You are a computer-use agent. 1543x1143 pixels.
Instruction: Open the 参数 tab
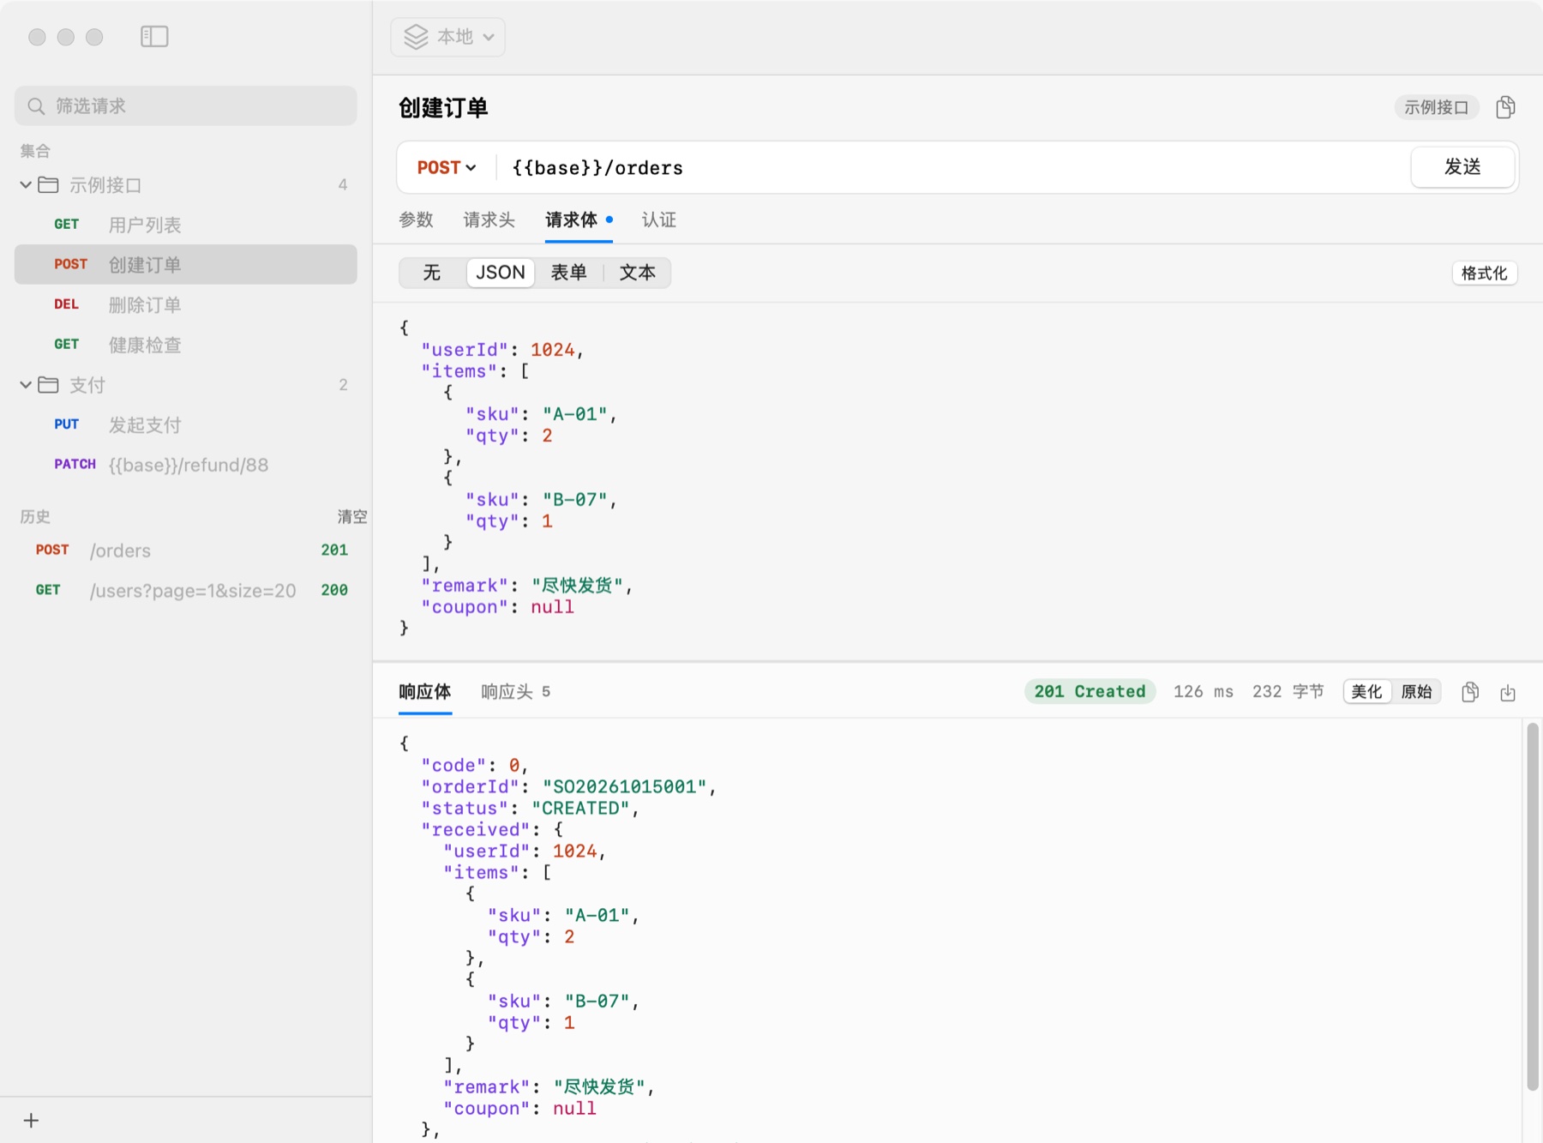coord(416,220)
